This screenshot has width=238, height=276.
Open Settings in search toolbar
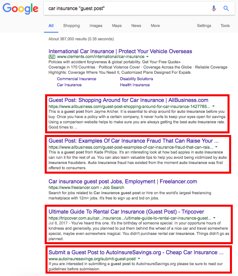204,26
